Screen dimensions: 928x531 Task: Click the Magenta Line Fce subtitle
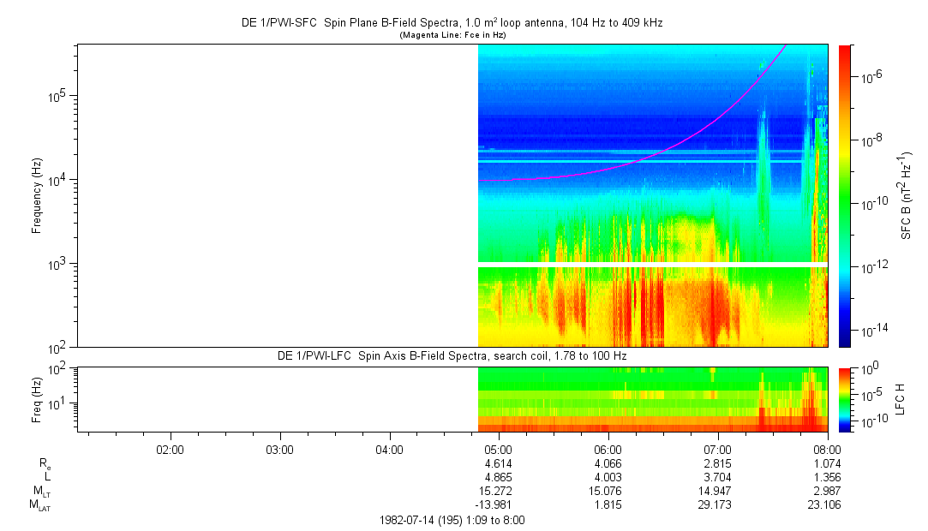coord(452,35)
